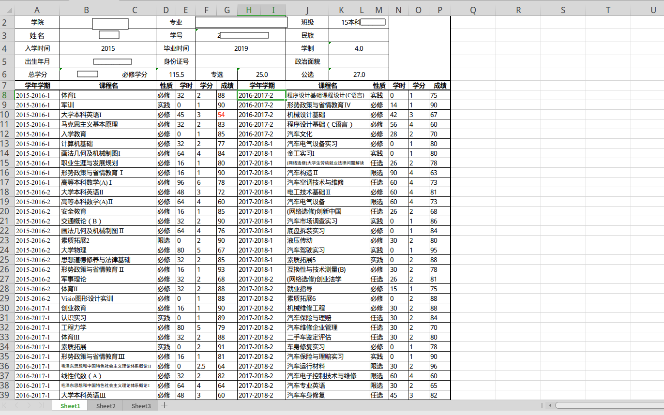Screen dimensions: 664x415
Task: Select the 专选 cell
Action: (216, 74)
